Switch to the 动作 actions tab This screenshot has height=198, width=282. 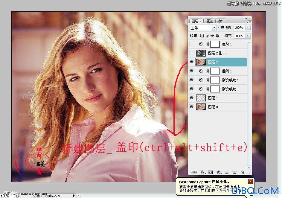(221, 21)
